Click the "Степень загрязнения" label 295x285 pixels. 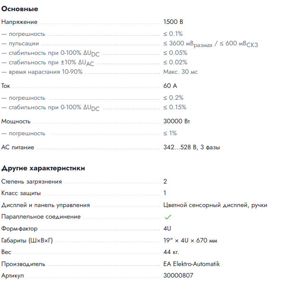[32, 181]
